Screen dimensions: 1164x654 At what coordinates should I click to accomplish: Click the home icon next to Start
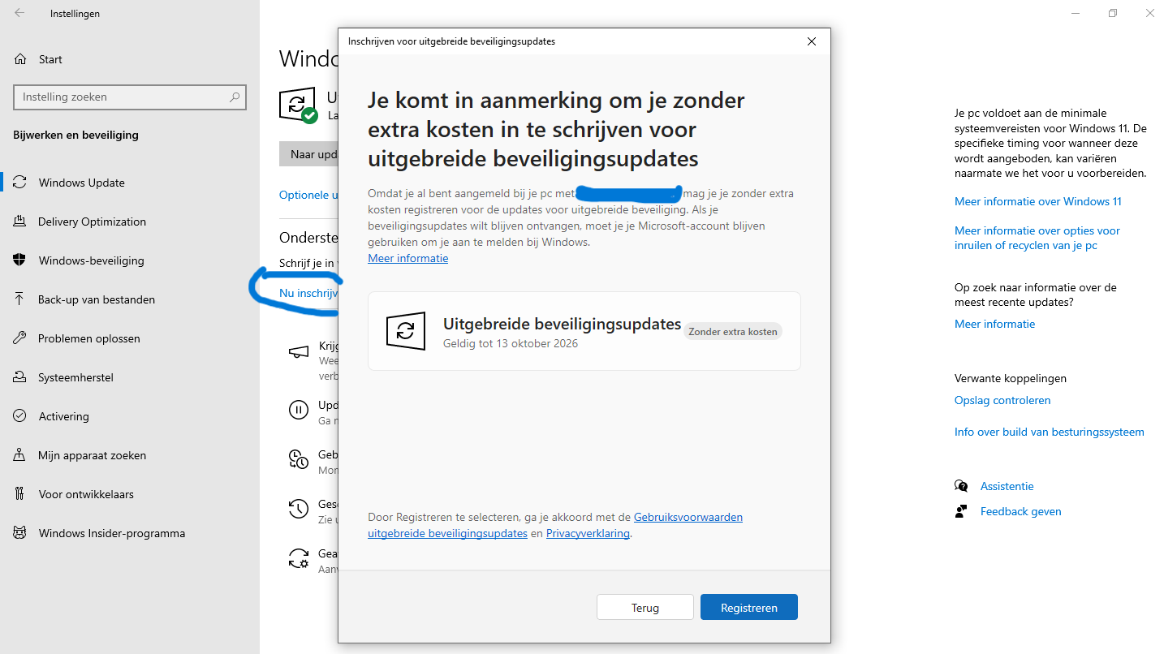click(20, 59)
